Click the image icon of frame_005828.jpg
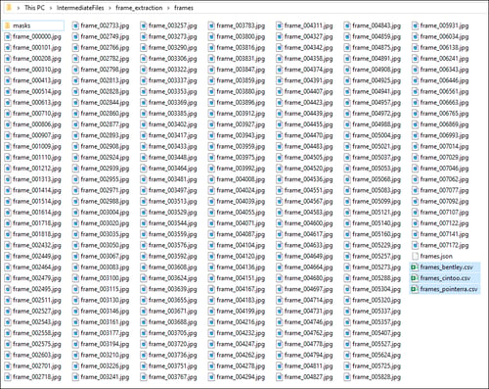The width and height of the screenshot is (489, 389). [x=347, y=377]
